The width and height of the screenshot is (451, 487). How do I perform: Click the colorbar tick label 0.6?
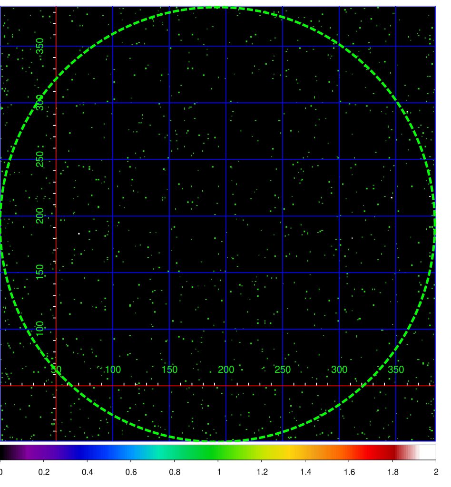[131, 472]
